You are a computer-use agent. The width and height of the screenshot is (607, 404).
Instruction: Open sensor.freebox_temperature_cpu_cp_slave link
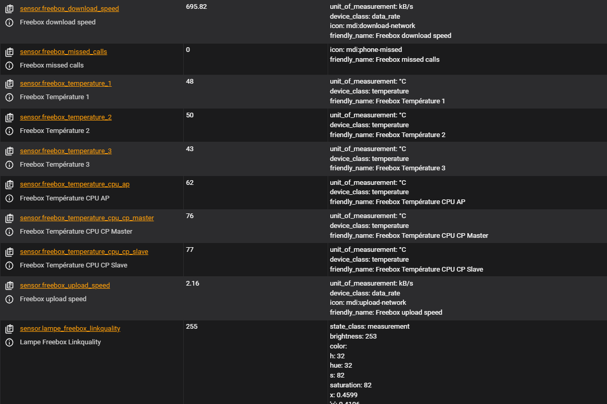point(84,251)
